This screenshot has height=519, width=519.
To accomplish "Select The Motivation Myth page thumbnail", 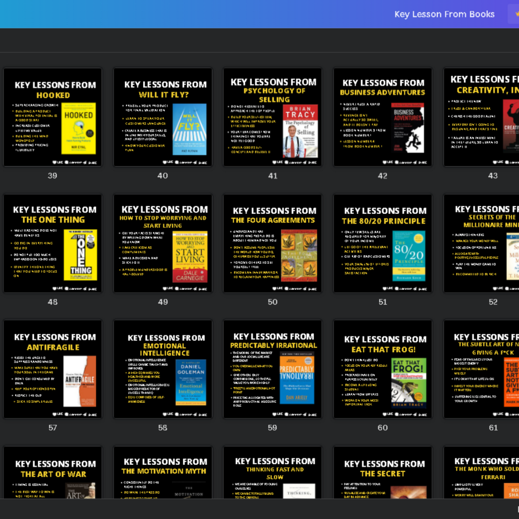I will [x=163, y=473].
